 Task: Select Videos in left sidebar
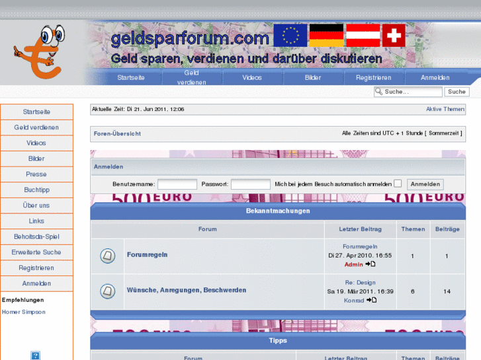click(36, 143)
